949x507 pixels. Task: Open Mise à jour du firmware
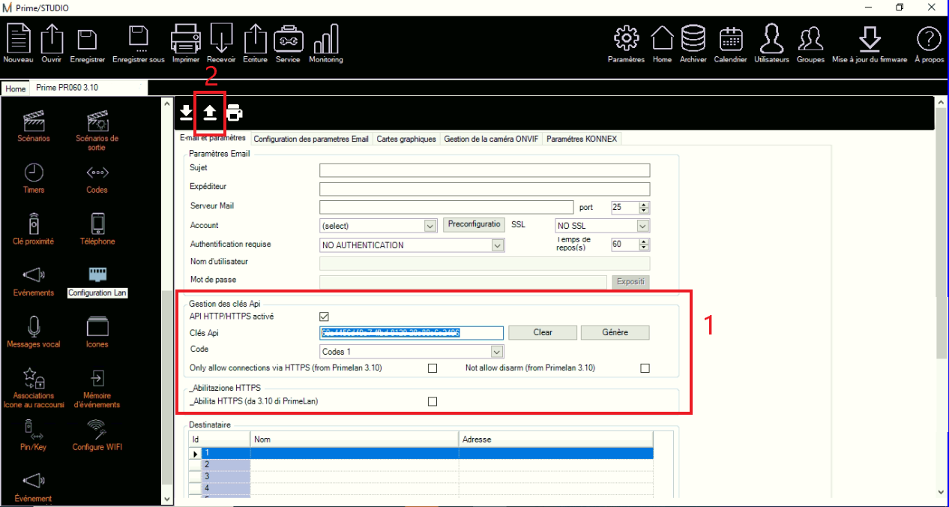870,43
